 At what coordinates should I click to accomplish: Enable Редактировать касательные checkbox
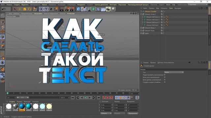coord(165,75)
